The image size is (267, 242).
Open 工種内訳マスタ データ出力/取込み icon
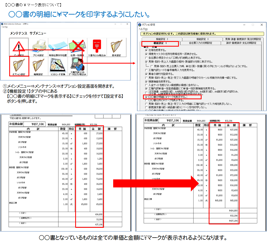(77, 66)
